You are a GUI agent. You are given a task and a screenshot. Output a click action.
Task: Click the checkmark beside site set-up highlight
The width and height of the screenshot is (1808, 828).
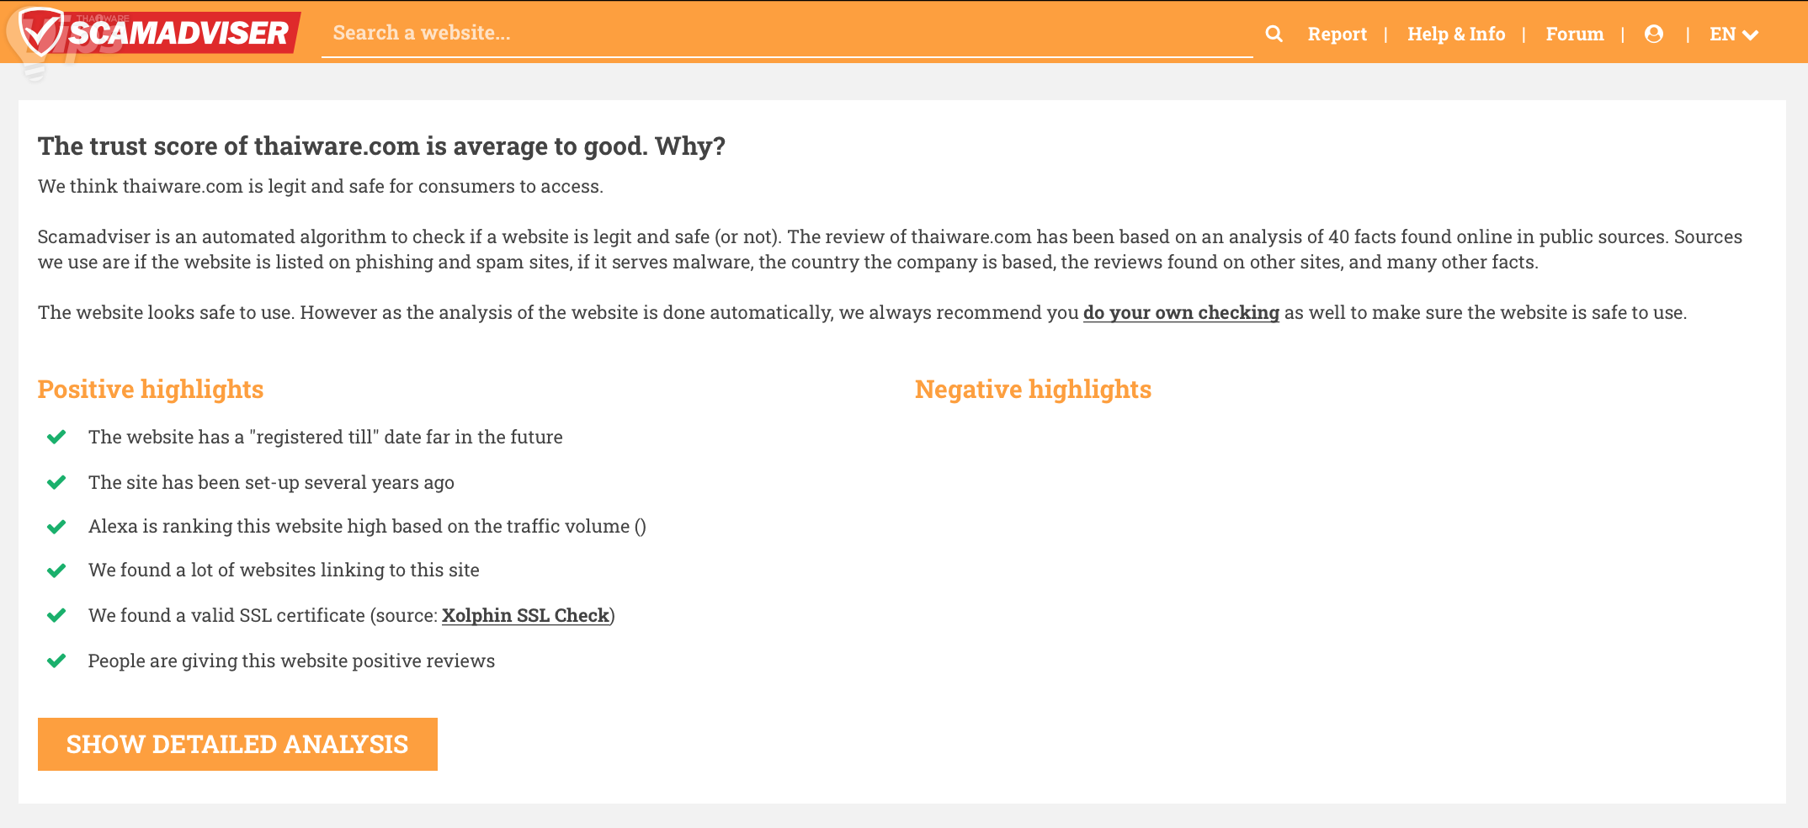tap(56, 482)
